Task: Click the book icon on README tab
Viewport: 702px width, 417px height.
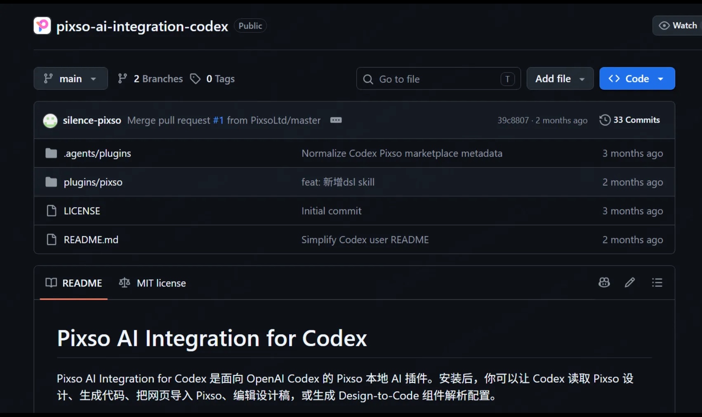Action: click(51, 283)
